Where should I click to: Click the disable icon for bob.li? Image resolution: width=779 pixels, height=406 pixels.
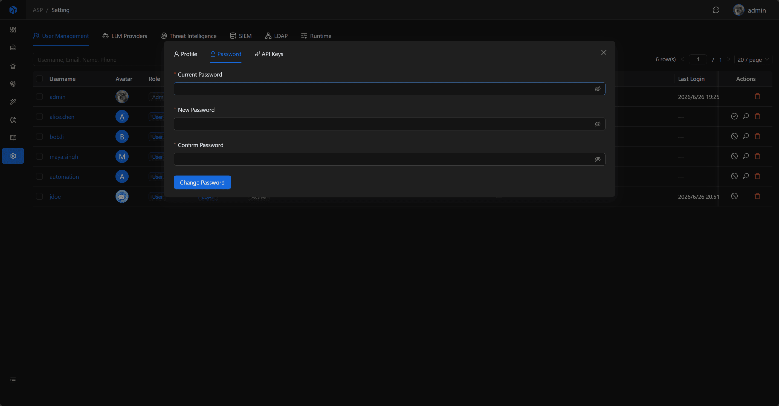(x=734, y=136)
